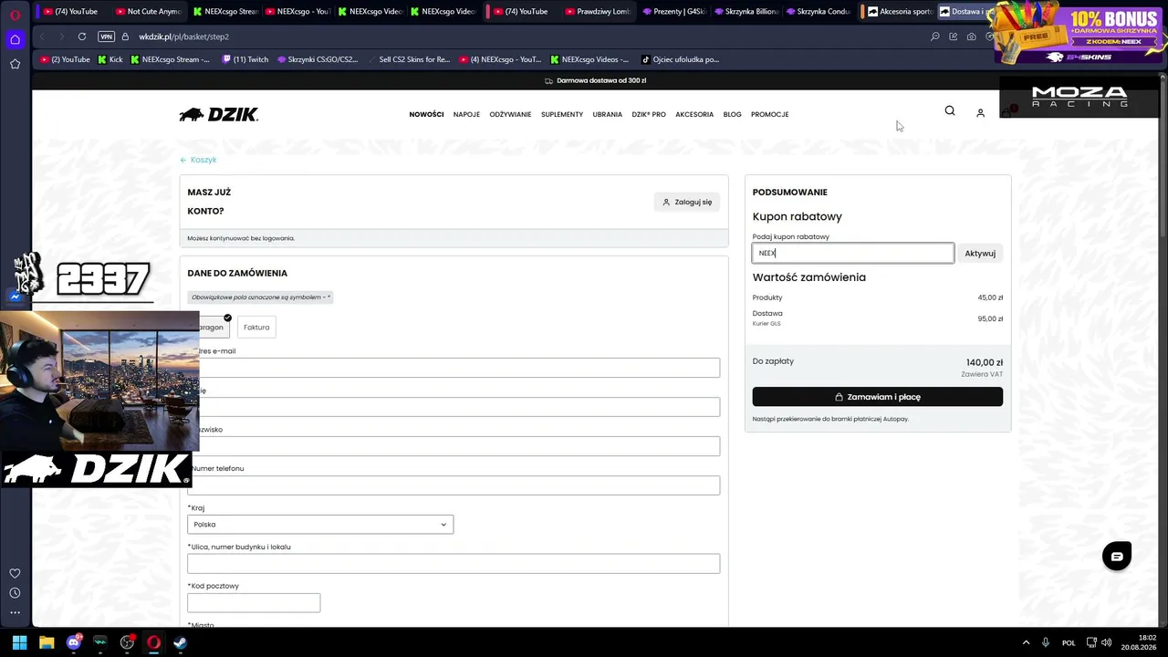Viewport: 1168px width, 657px height.
Task: Click the Messenger icon in Opera sidebar
Action: tap(15, 297)
